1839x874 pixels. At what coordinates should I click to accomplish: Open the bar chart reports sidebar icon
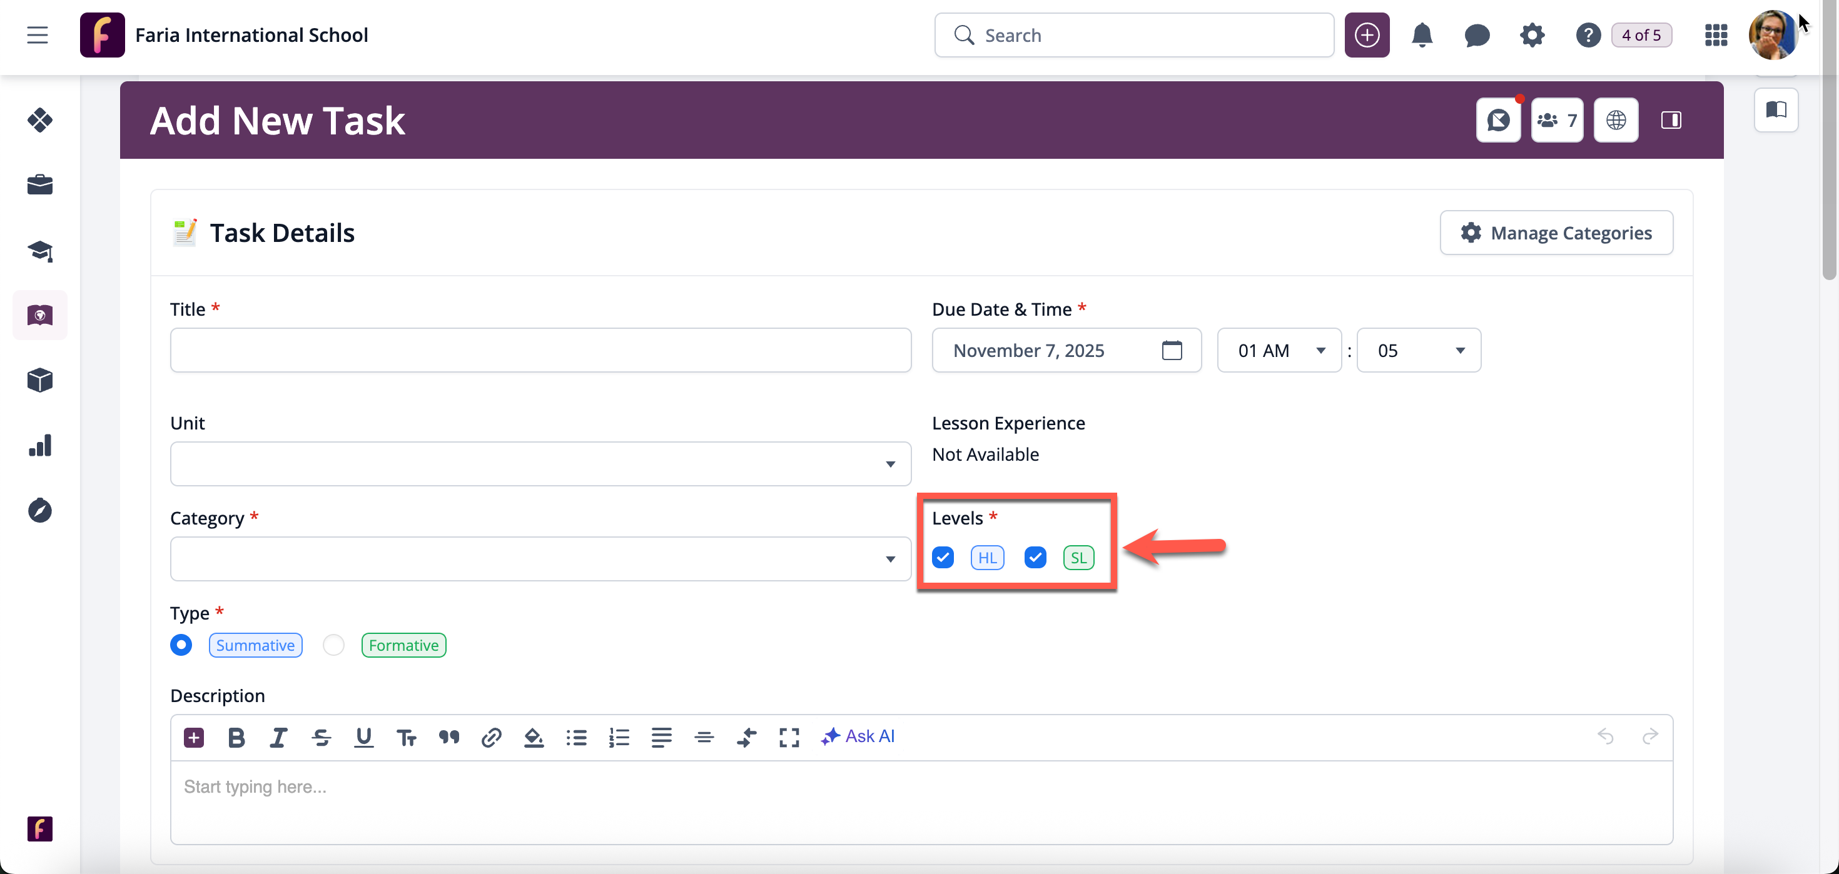pos(40,445)
